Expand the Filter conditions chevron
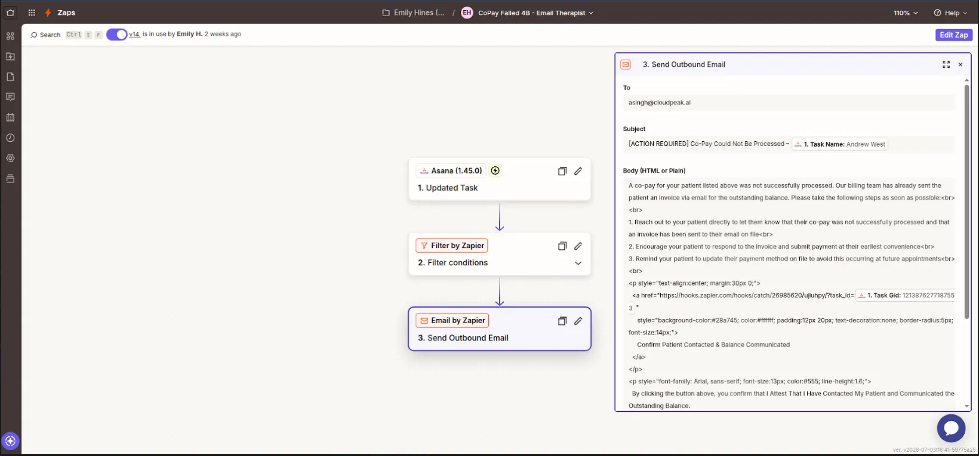 click(x=578, y=263)
